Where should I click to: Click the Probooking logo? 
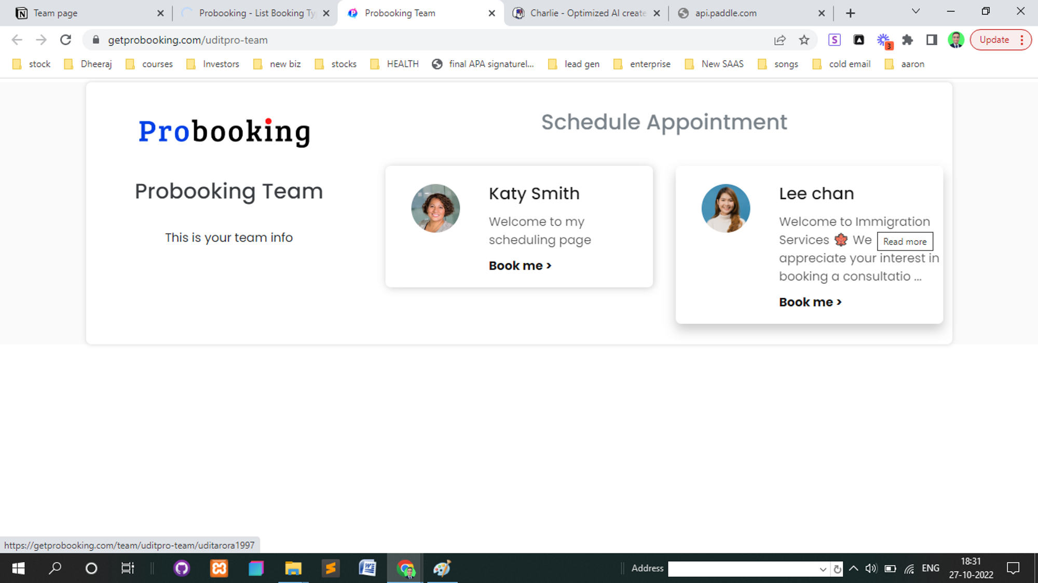pos(224,132)
